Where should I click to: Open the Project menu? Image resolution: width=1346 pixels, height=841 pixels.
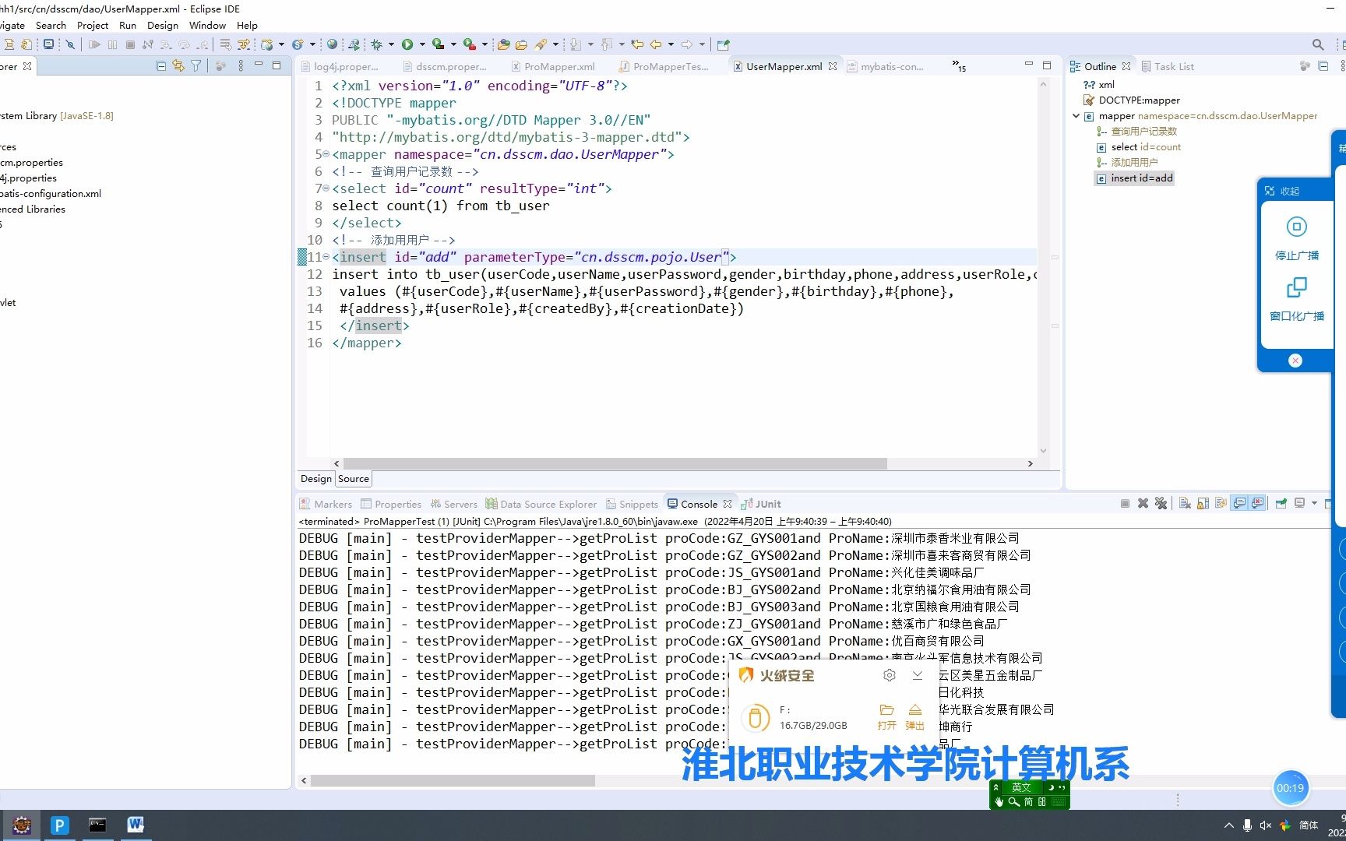(93, 25)
